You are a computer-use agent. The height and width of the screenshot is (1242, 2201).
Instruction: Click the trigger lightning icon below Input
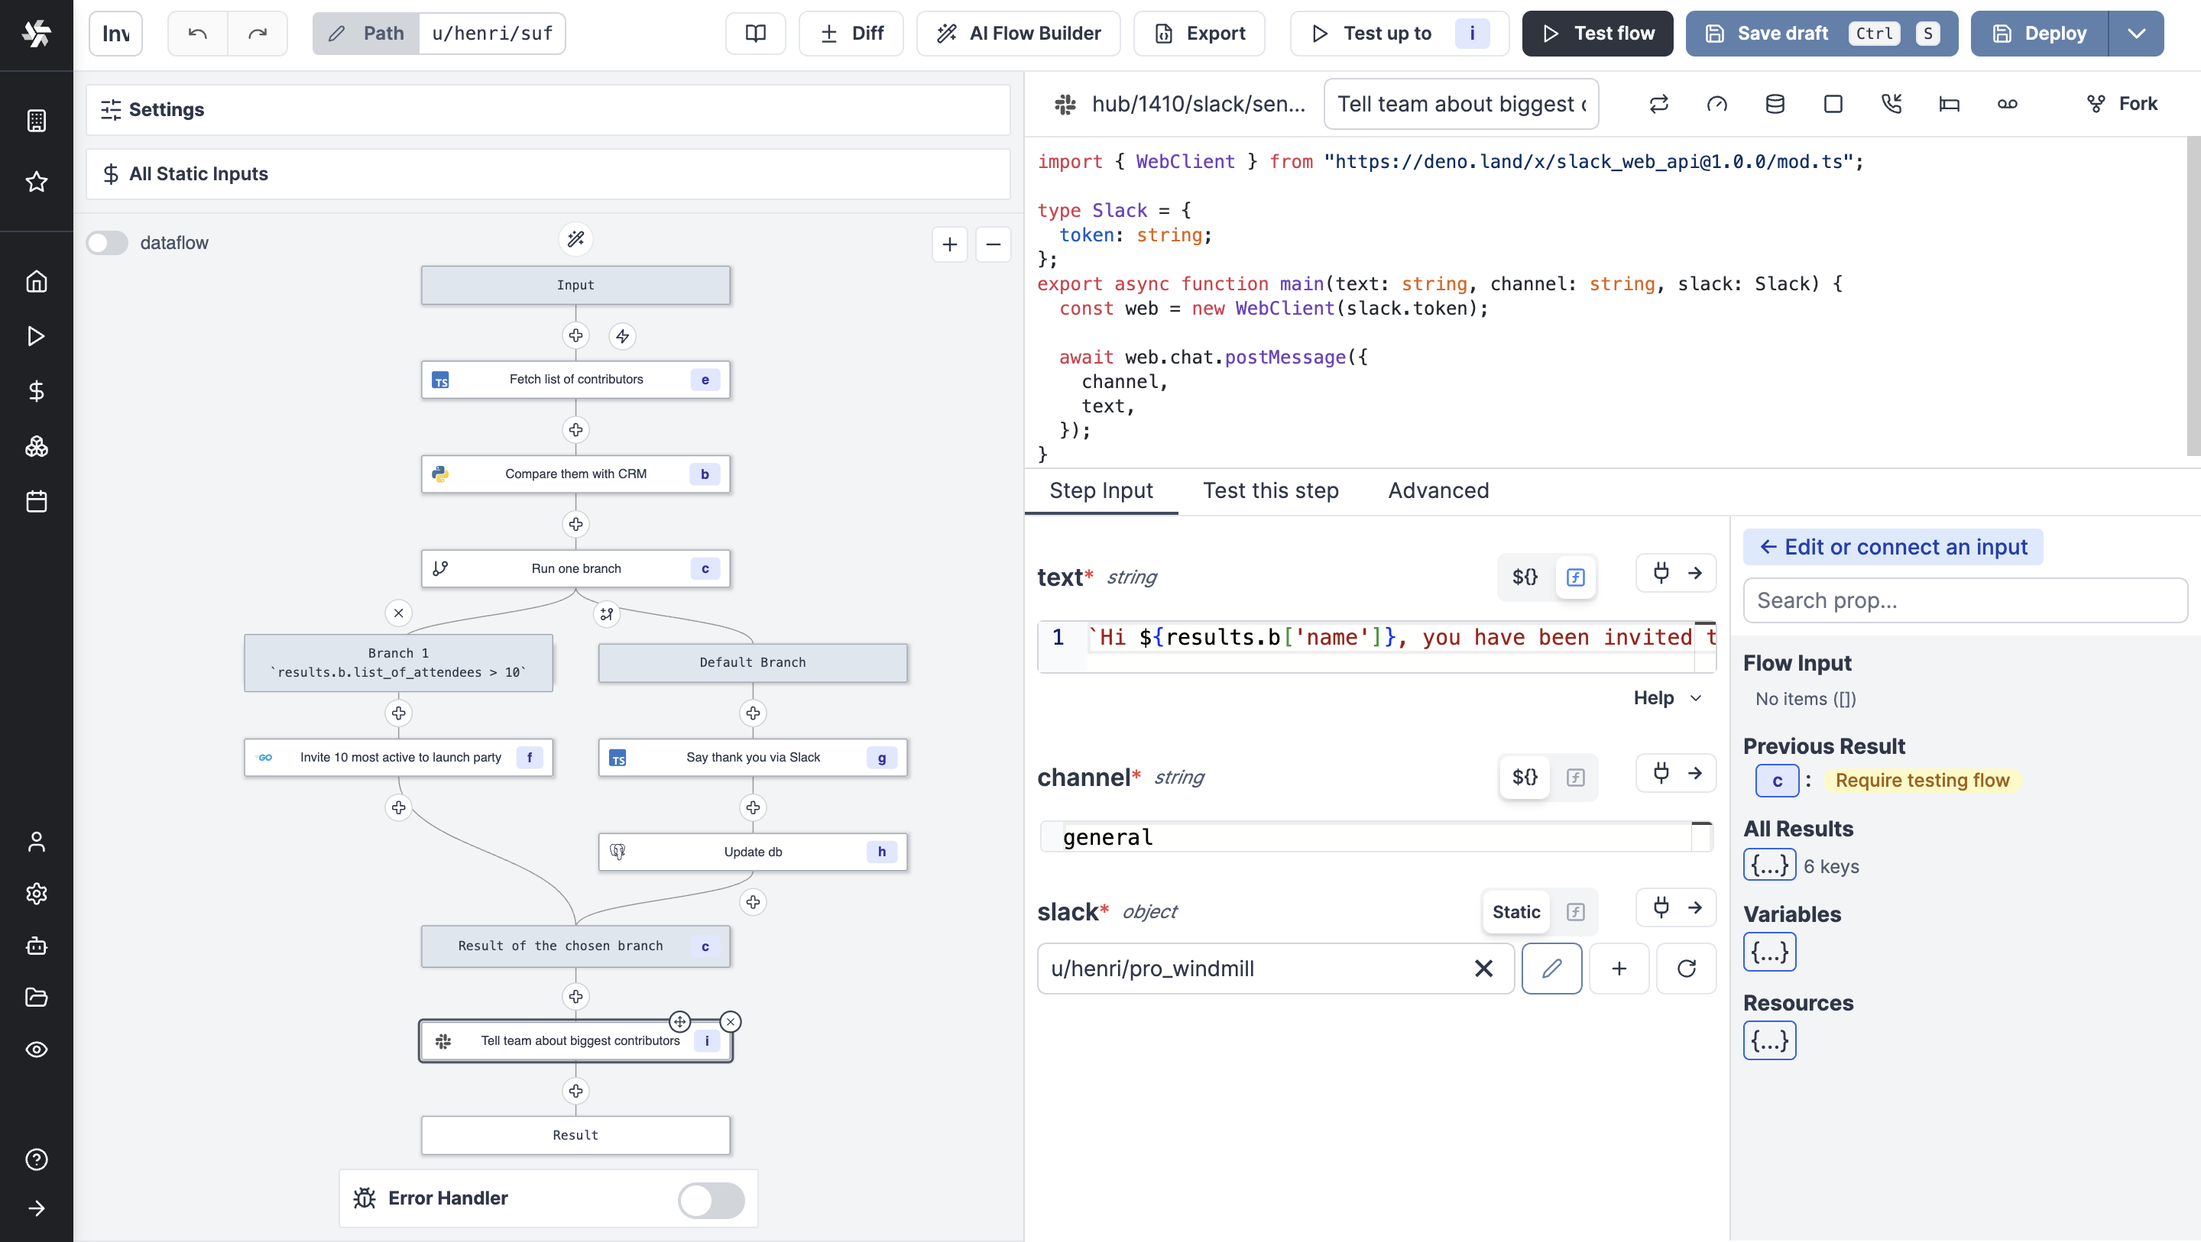coord(622,335)
